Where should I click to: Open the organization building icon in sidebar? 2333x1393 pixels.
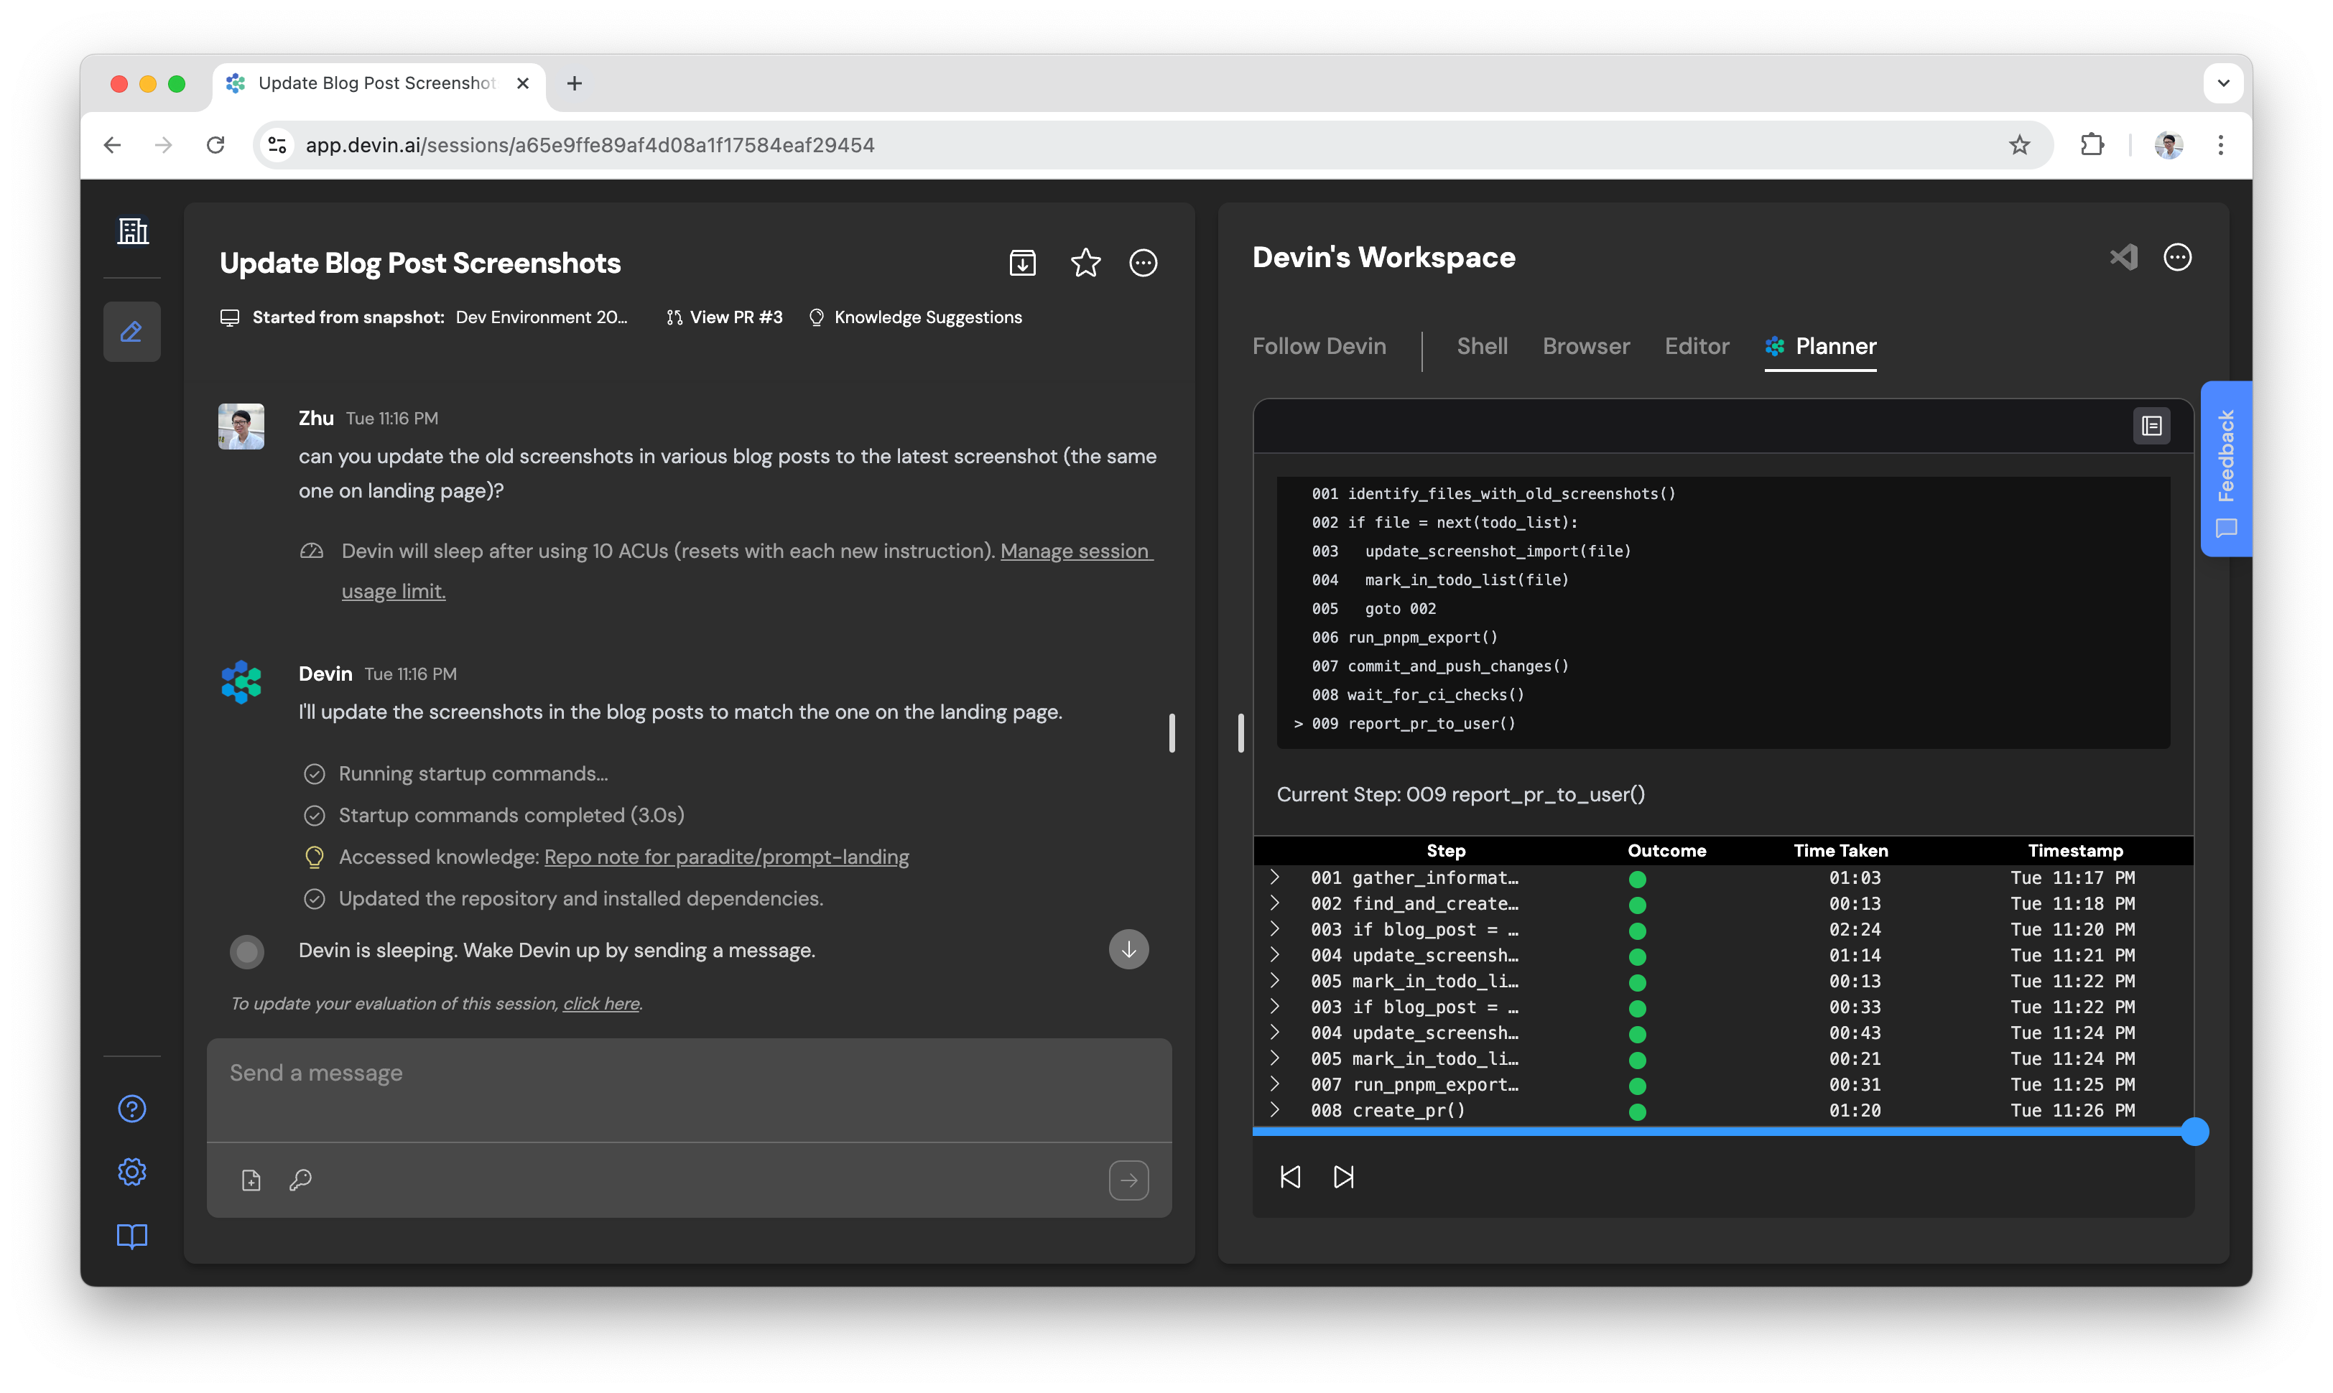[132, 231]
